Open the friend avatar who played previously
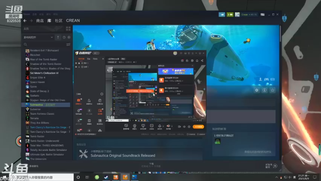The height and width of the screenshot is (181, 321). pyautogui.click(x=217, y=141)
